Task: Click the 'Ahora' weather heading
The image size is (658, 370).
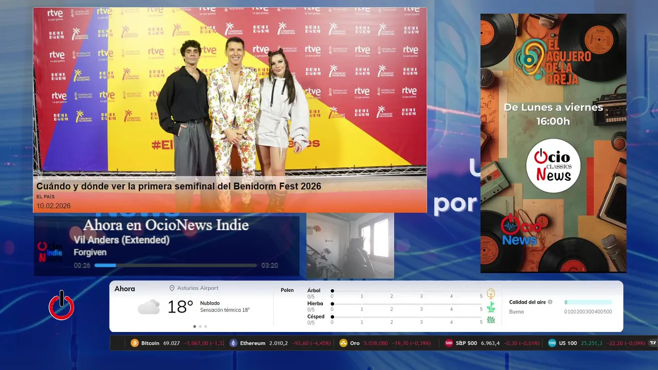Action: click(x=124, y=289)
